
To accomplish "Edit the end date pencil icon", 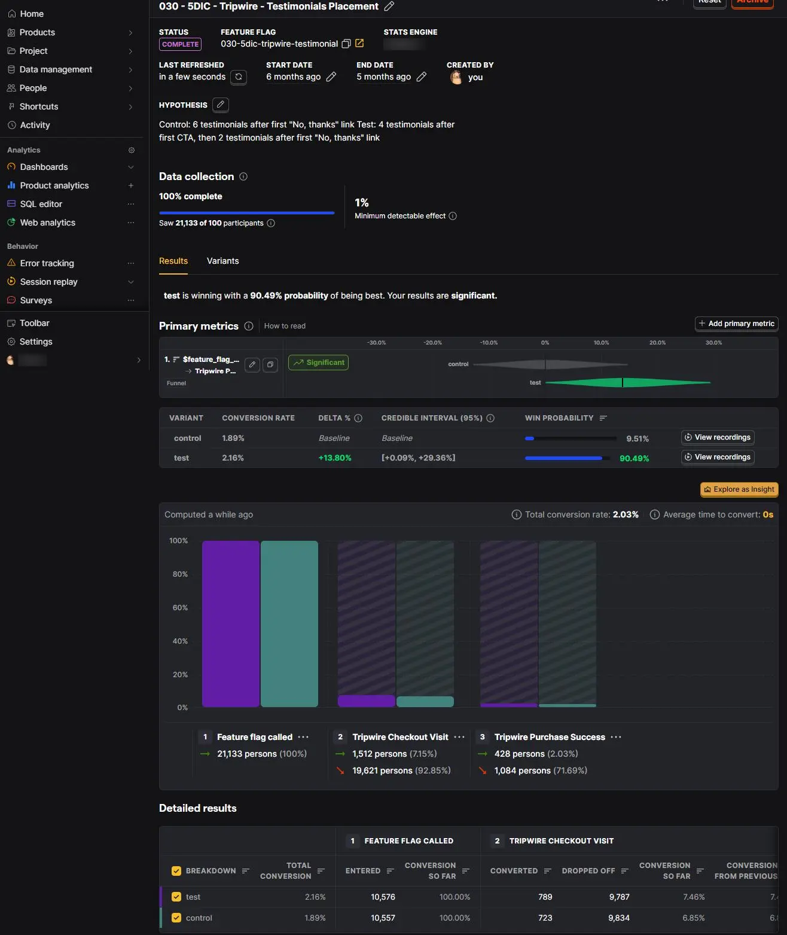I will click(x=422, y=77).
